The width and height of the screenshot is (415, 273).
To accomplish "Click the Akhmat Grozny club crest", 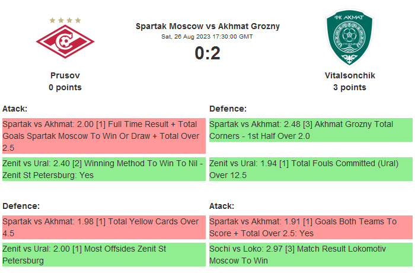I will pos(349,39).
